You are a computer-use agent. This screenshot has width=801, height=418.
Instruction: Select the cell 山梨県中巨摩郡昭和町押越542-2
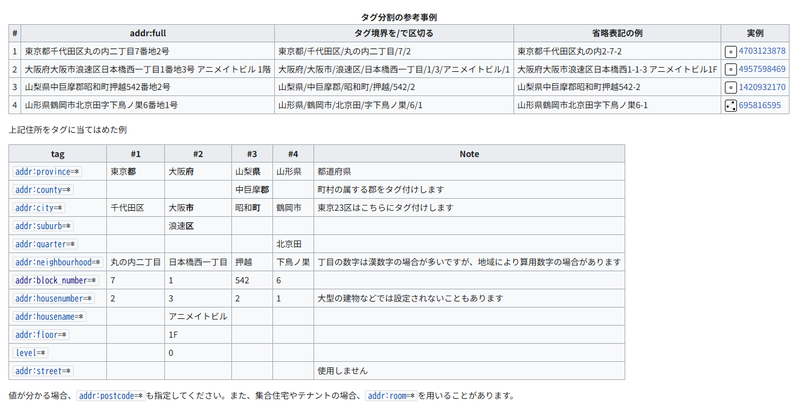[617, 87]
